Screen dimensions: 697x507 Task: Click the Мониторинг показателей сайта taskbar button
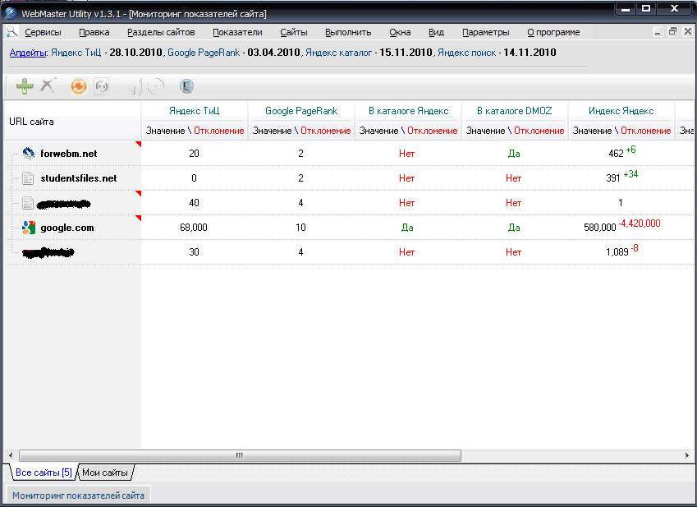click(78, 495)
